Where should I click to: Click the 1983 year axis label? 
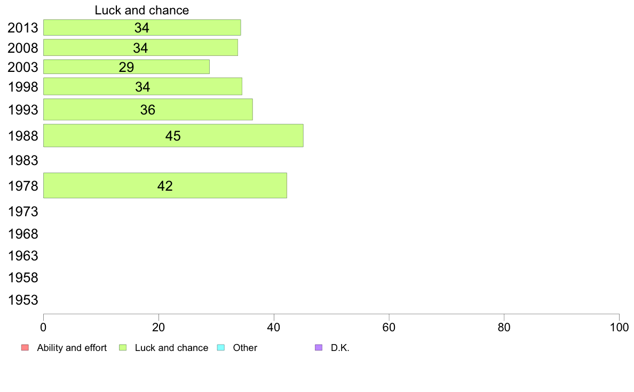[23, 161]
